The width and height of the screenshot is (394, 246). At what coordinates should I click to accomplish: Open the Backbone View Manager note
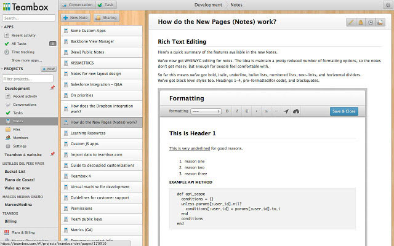[x=102, y=41]
